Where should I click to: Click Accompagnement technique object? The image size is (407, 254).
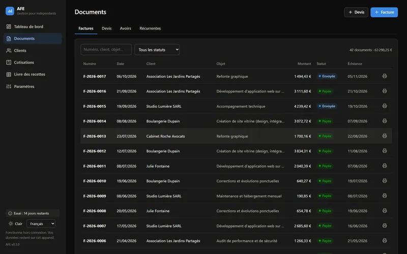tap(241, 106)
